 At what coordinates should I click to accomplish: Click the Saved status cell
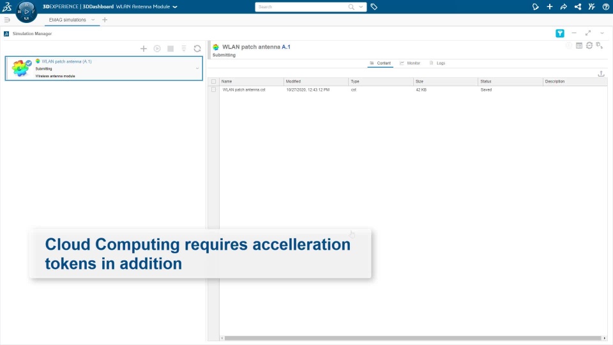point(486,90)
